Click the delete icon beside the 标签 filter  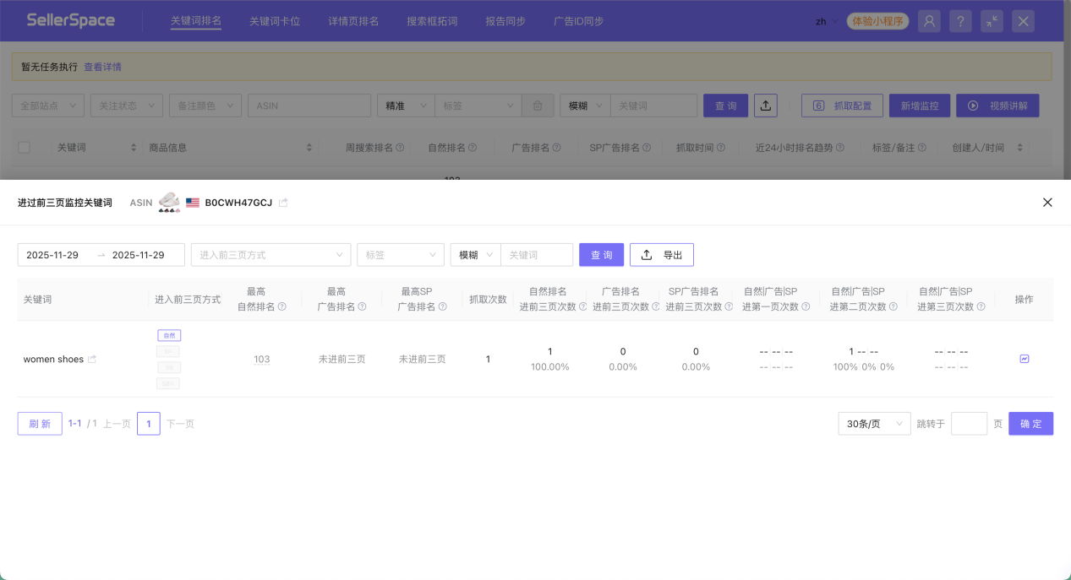537,105
